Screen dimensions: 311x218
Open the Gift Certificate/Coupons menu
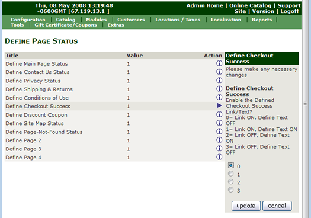(66, 25)
